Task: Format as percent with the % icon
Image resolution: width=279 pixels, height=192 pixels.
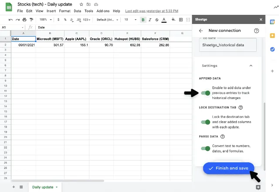Action: click(x=65, y=20)
